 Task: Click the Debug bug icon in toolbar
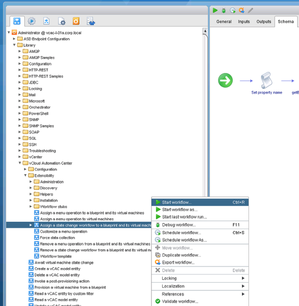pyautogui.click(x=224, y=10)
